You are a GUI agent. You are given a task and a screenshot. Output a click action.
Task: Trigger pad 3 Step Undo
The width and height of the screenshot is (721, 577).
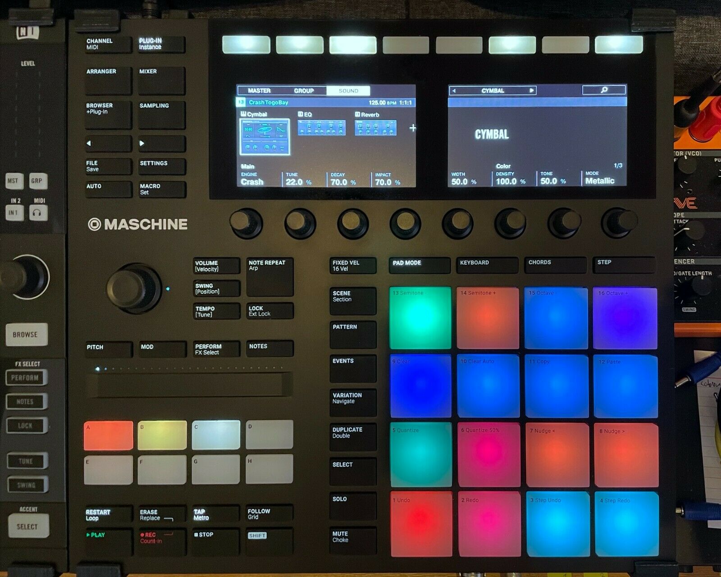558,524
